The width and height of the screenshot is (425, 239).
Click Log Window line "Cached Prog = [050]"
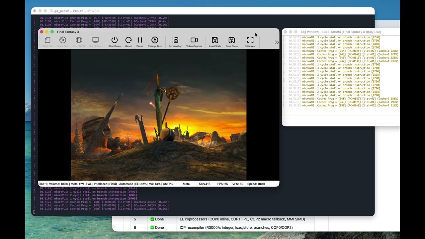pyautogui.click(x=341, y=106)
